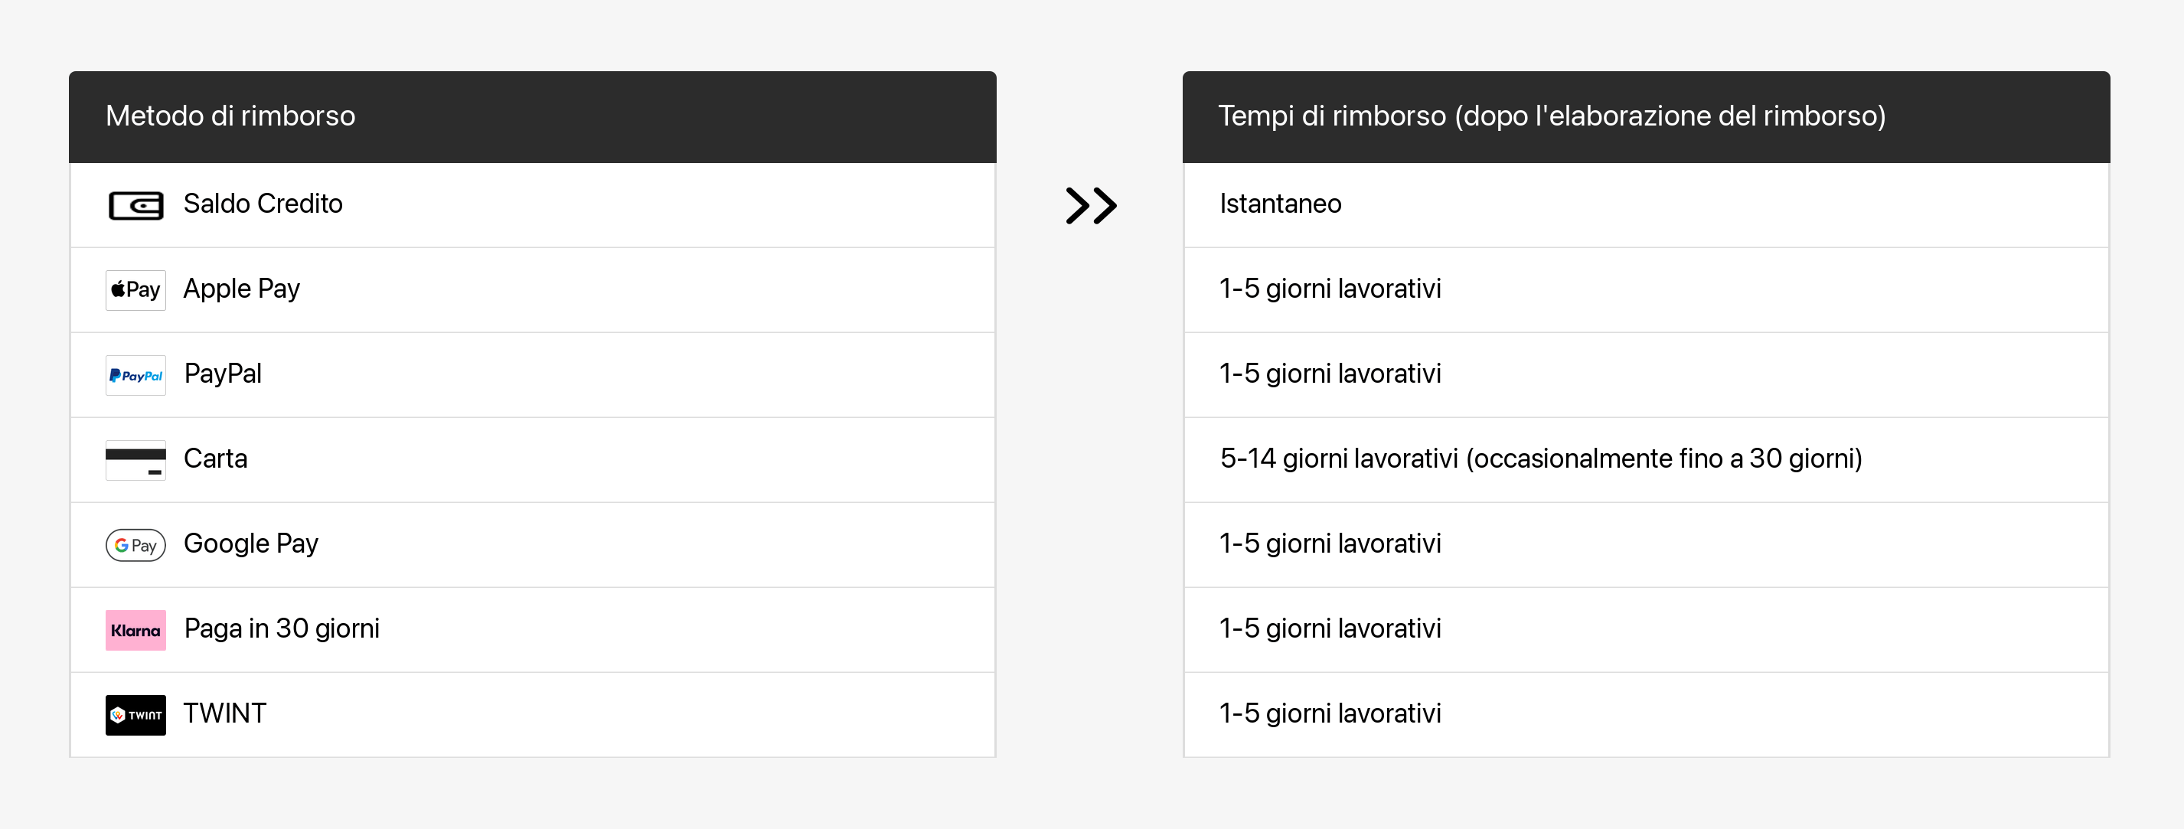Screen dimensions: 2184x829
Task: Click the double chevron arrow icon
Action: coord(1090,205)
